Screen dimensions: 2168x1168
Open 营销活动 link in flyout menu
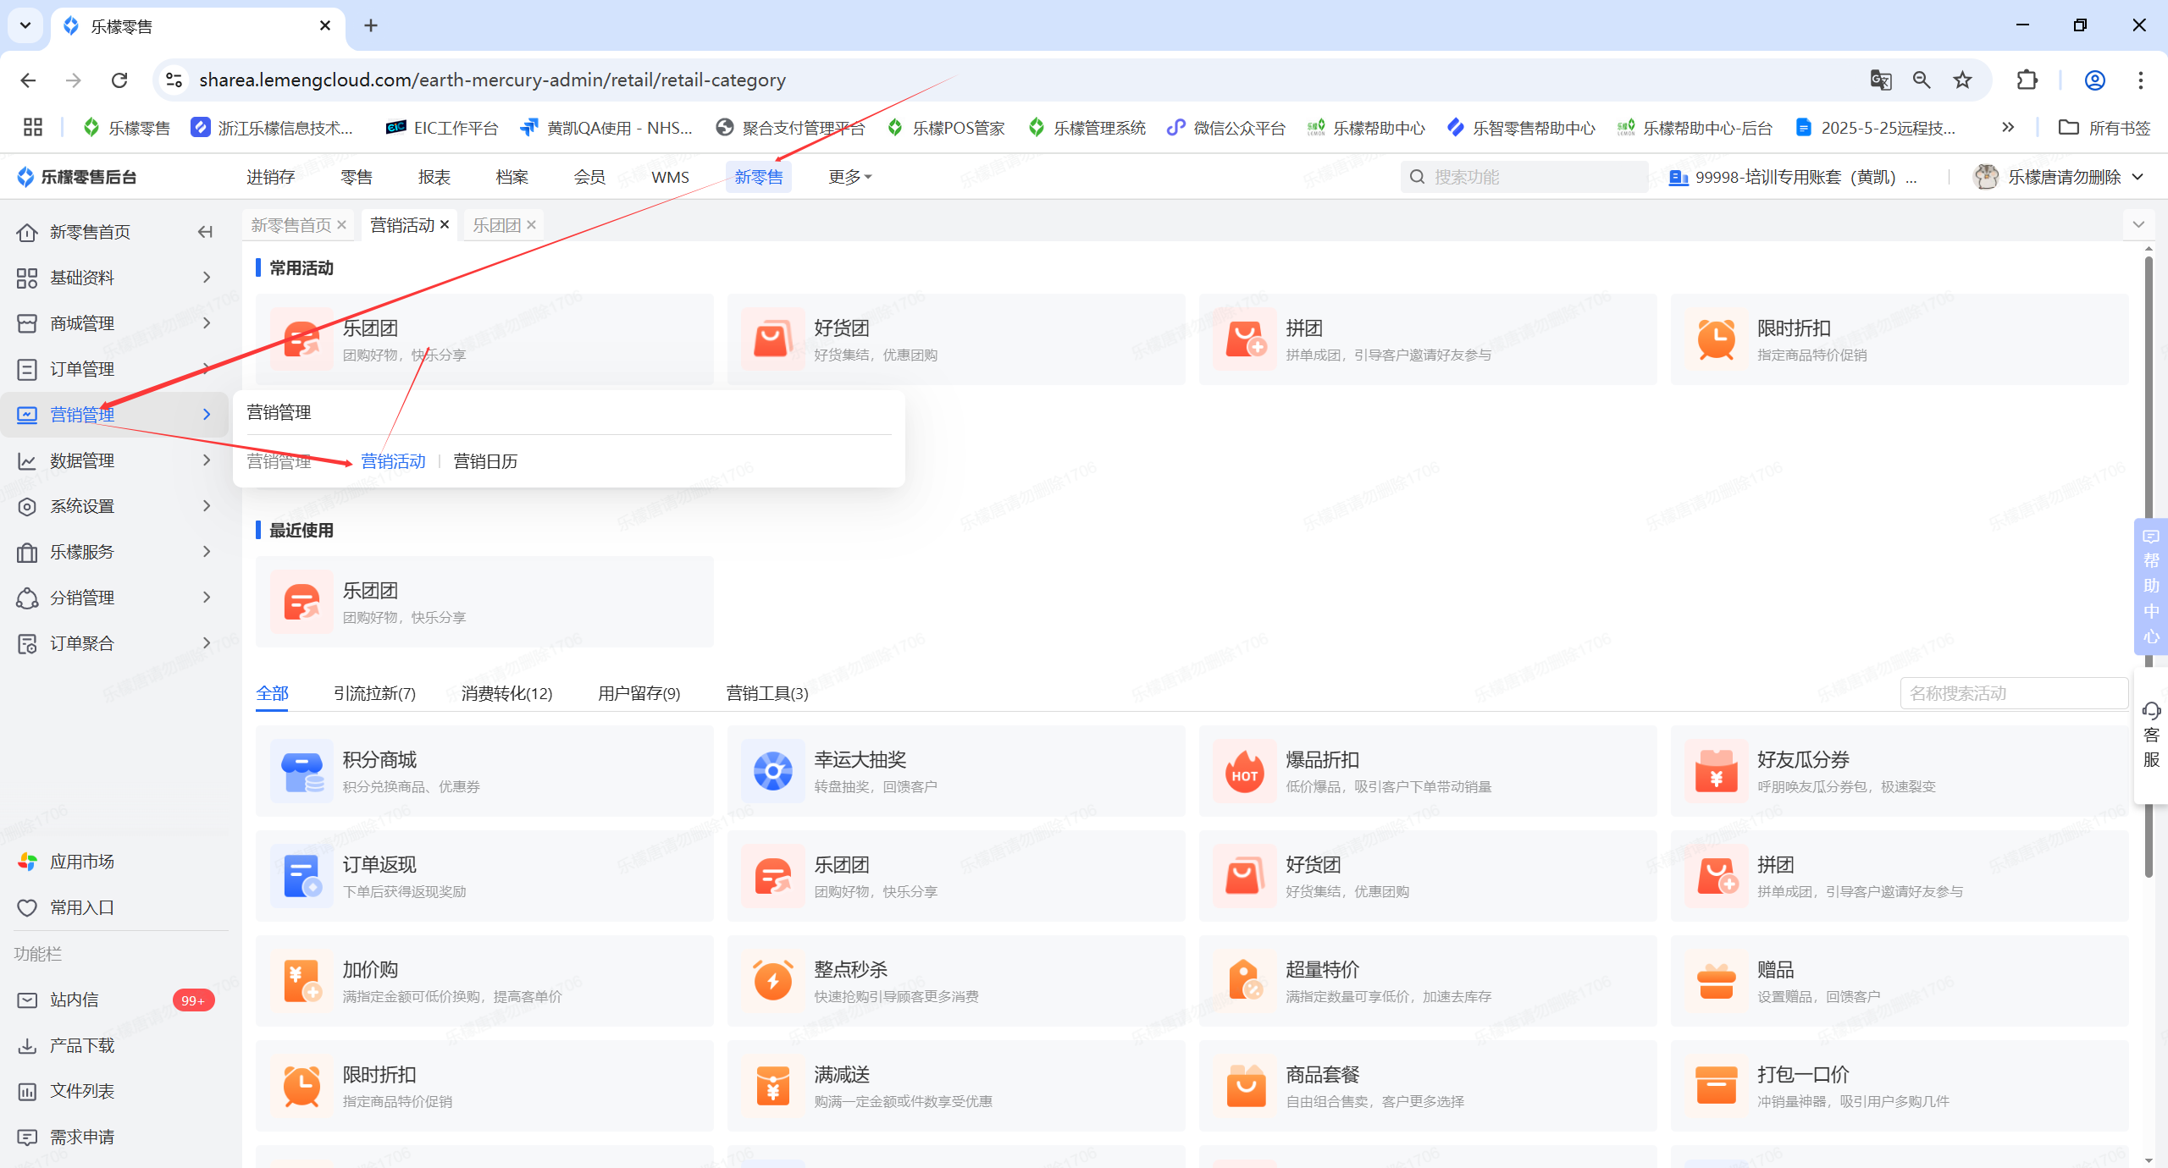pyautogui.click(x=393, y=461)
